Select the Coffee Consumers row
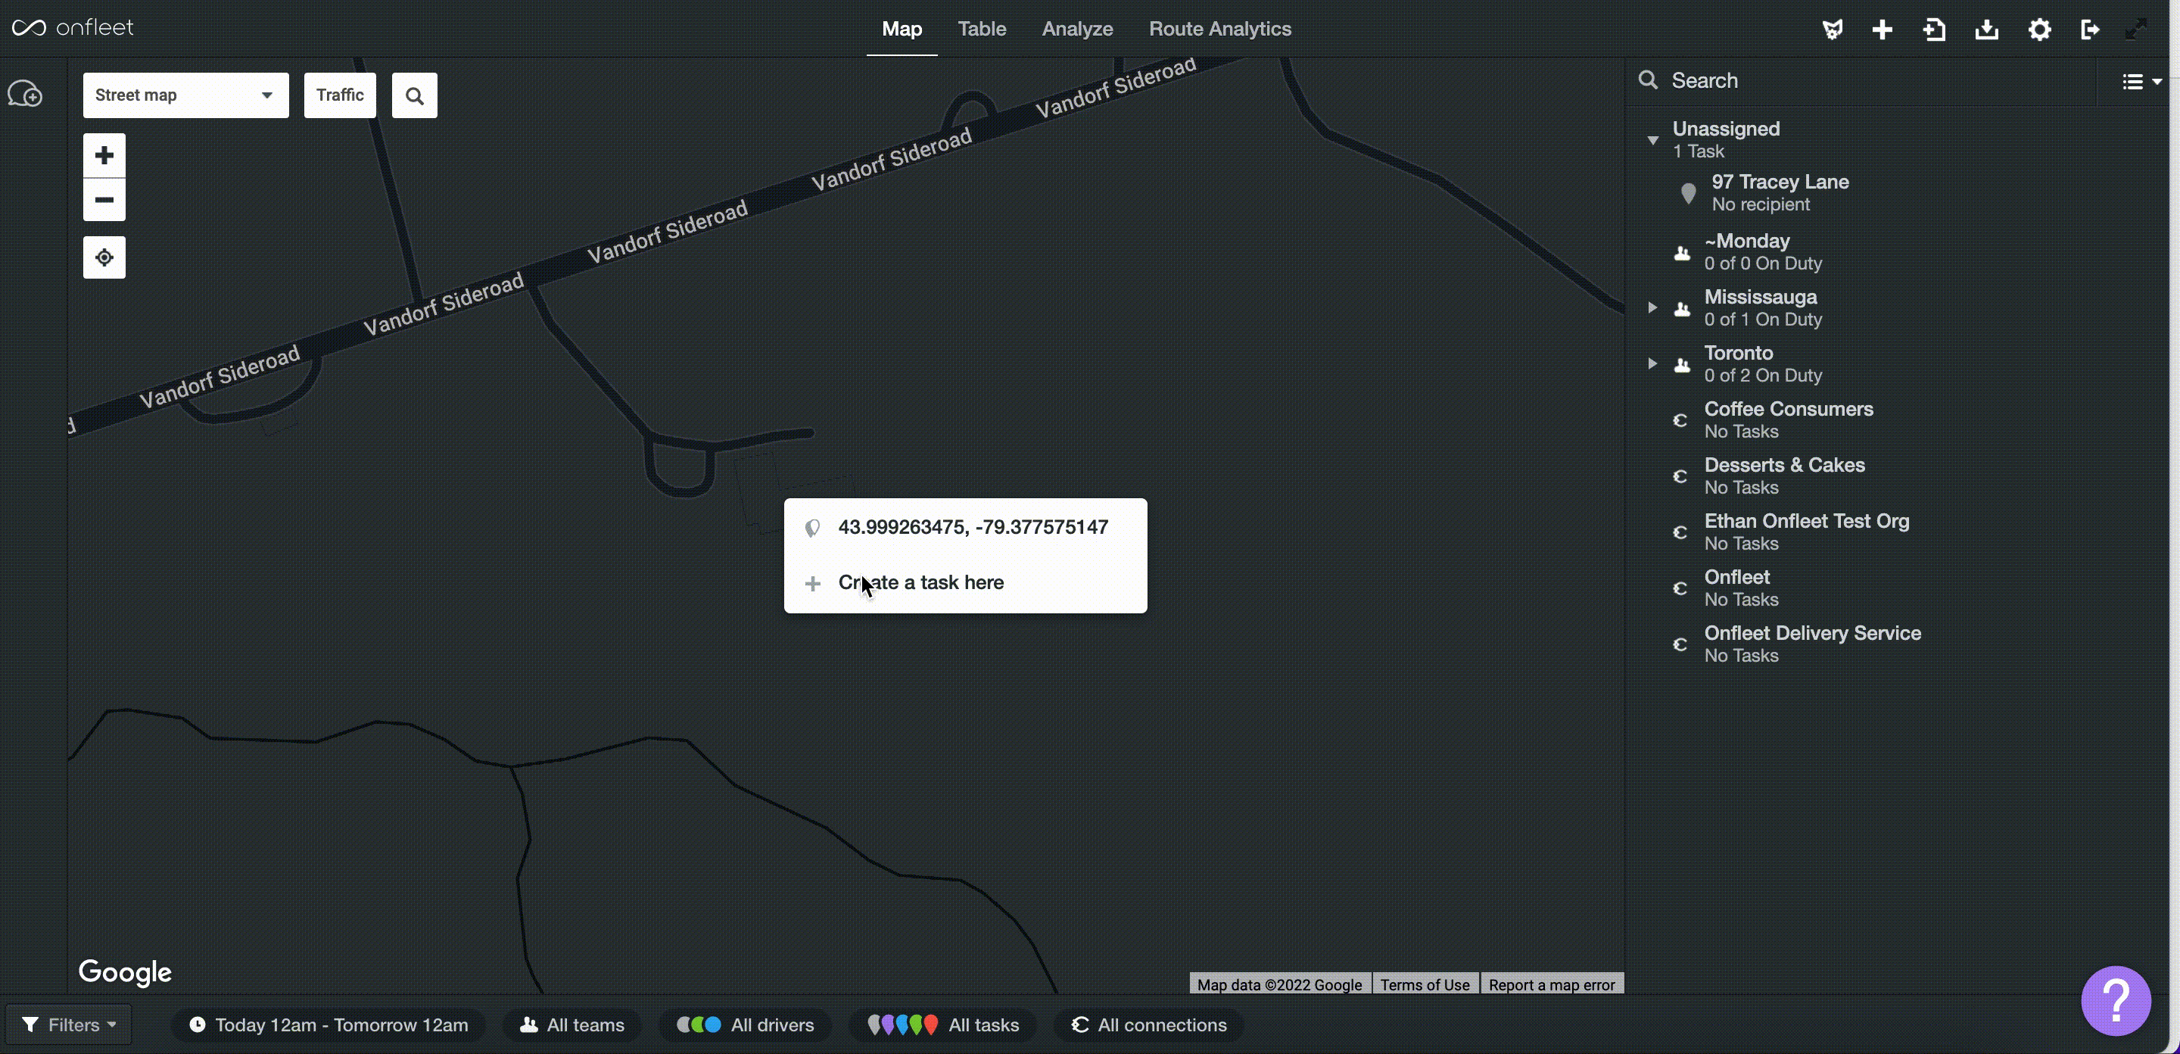Image resolution: width=2180 pixels, height=1054 pixels. (1895, 420)
